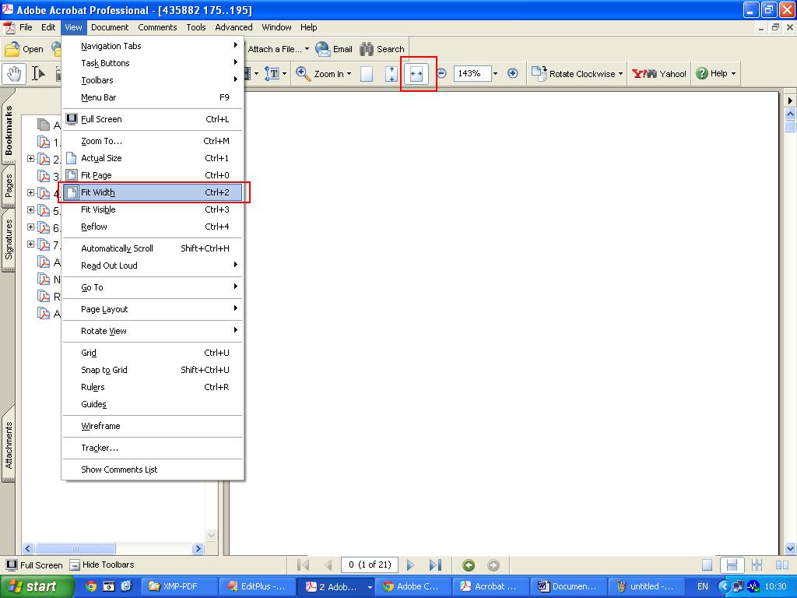Click the zoom percentage field
The image size is (797, 598).
(x=472, y=74)
